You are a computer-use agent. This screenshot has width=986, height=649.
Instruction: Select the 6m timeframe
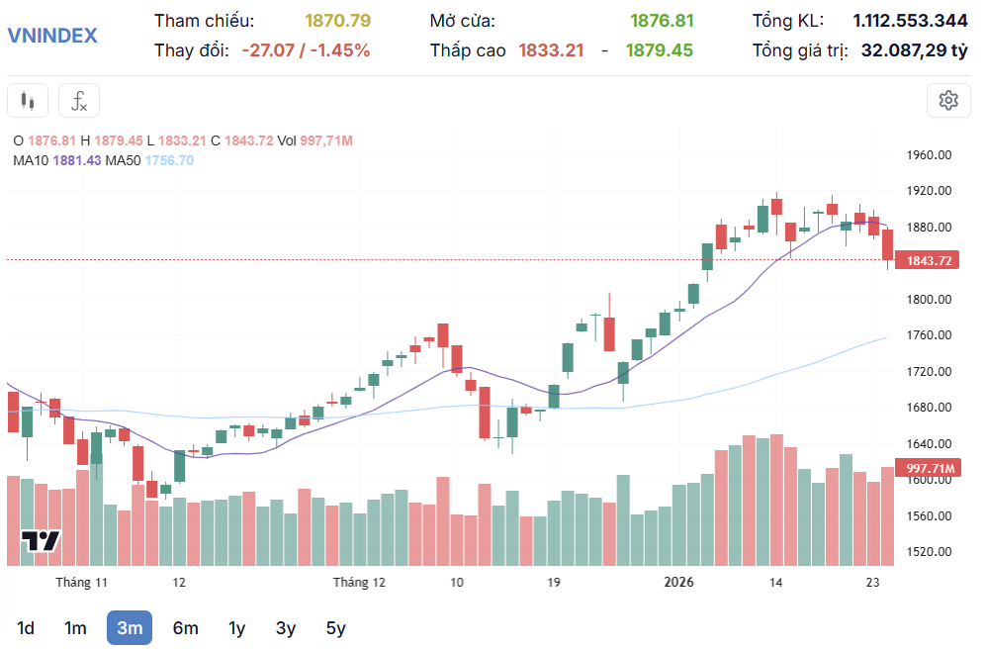click(x=185, y=627)
